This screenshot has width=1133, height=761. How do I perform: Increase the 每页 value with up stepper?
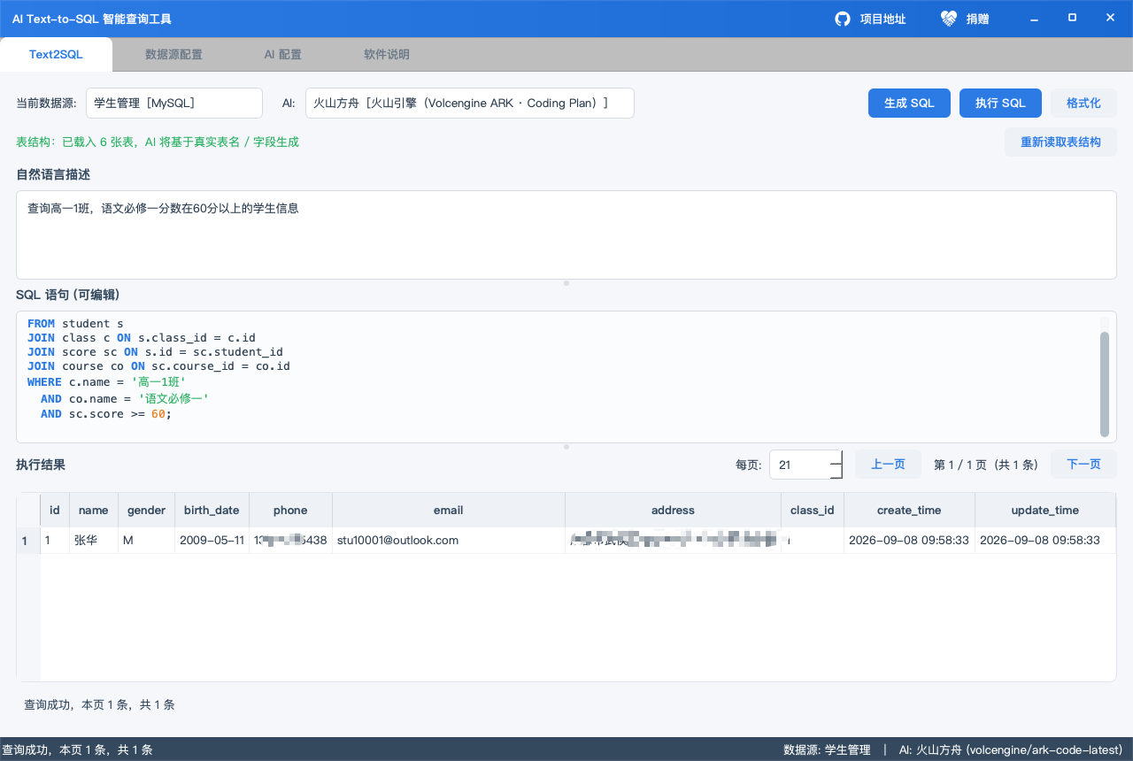pyautogui.click(x=836, y=457)
